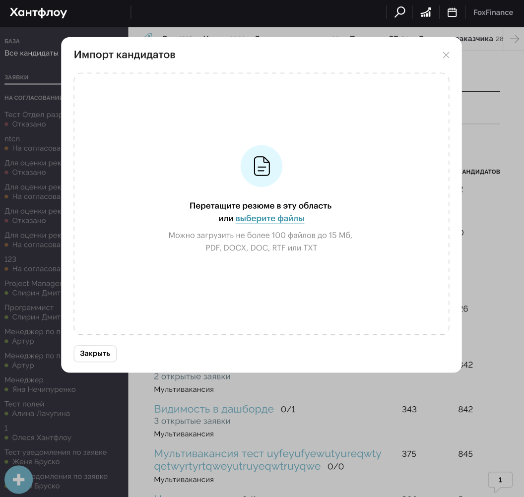This screenshot has width=524, height=497.
Task: Click НА СОГЛАСОВАНИИ section header
Action: point(33,98)
